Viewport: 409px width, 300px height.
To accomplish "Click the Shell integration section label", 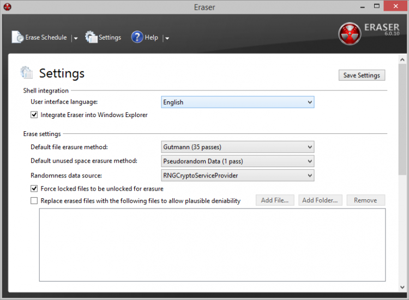I will click(x=46, y=90).
